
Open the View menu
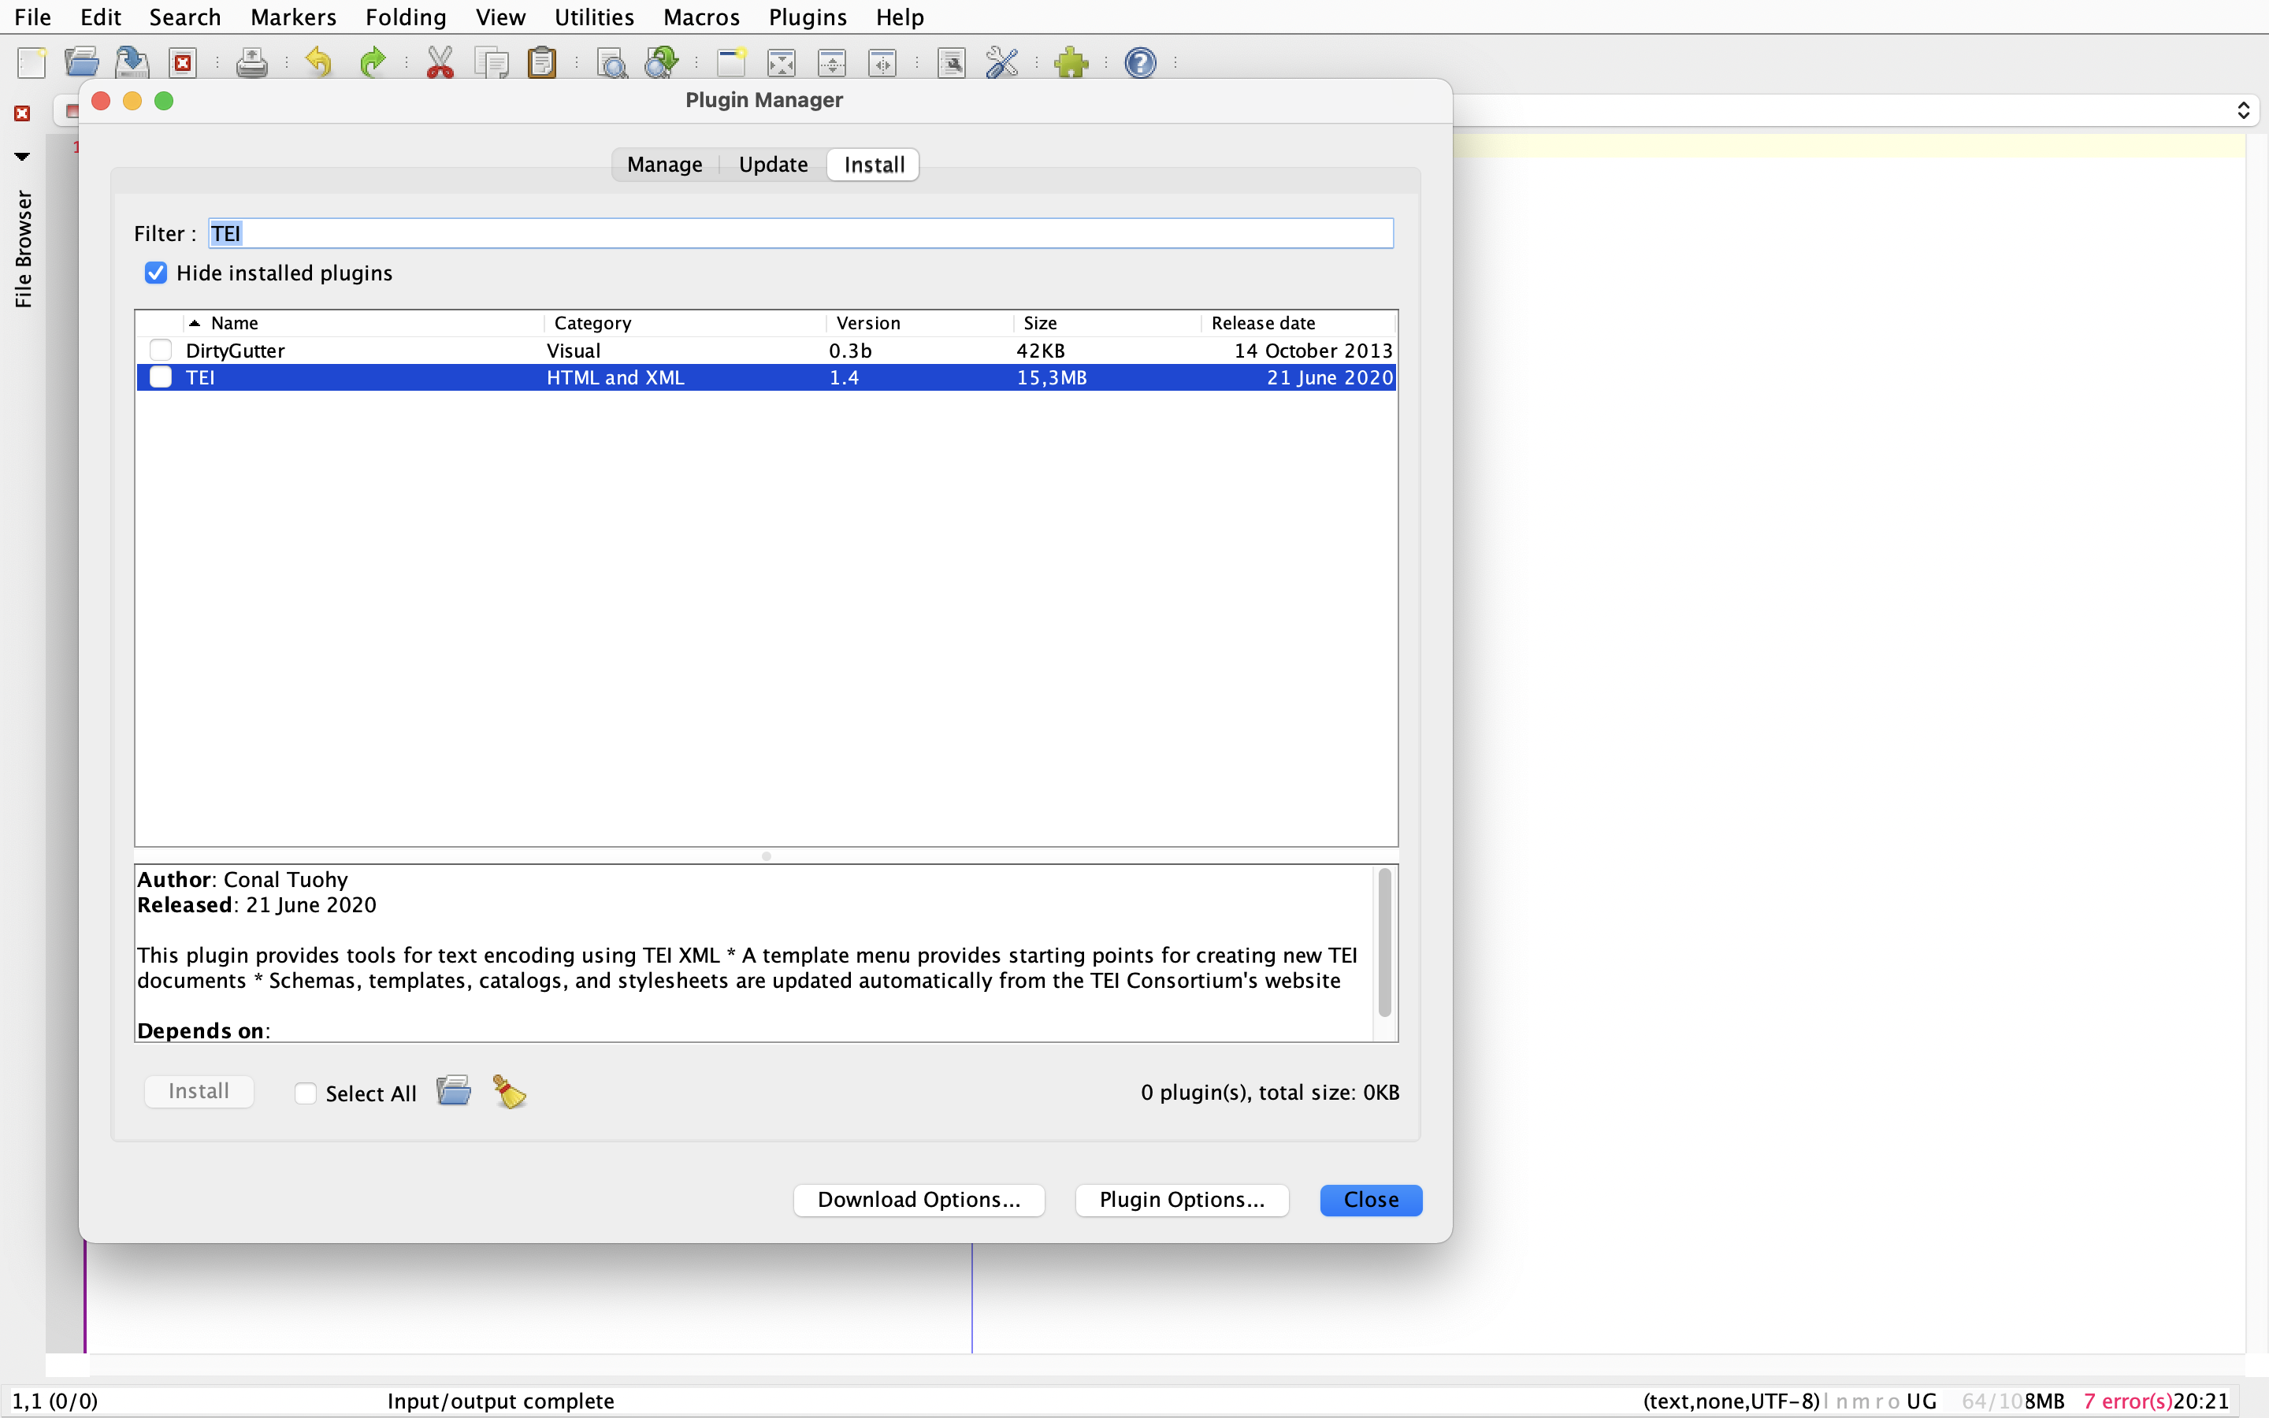click(x=501, y=17)
